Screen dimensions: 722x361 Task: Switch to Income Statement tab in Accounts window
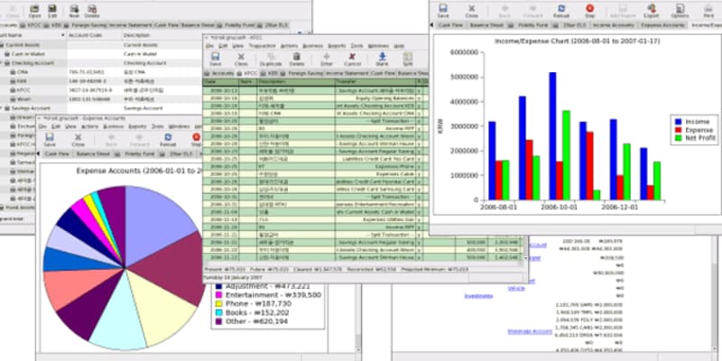[x=131, y=25]
